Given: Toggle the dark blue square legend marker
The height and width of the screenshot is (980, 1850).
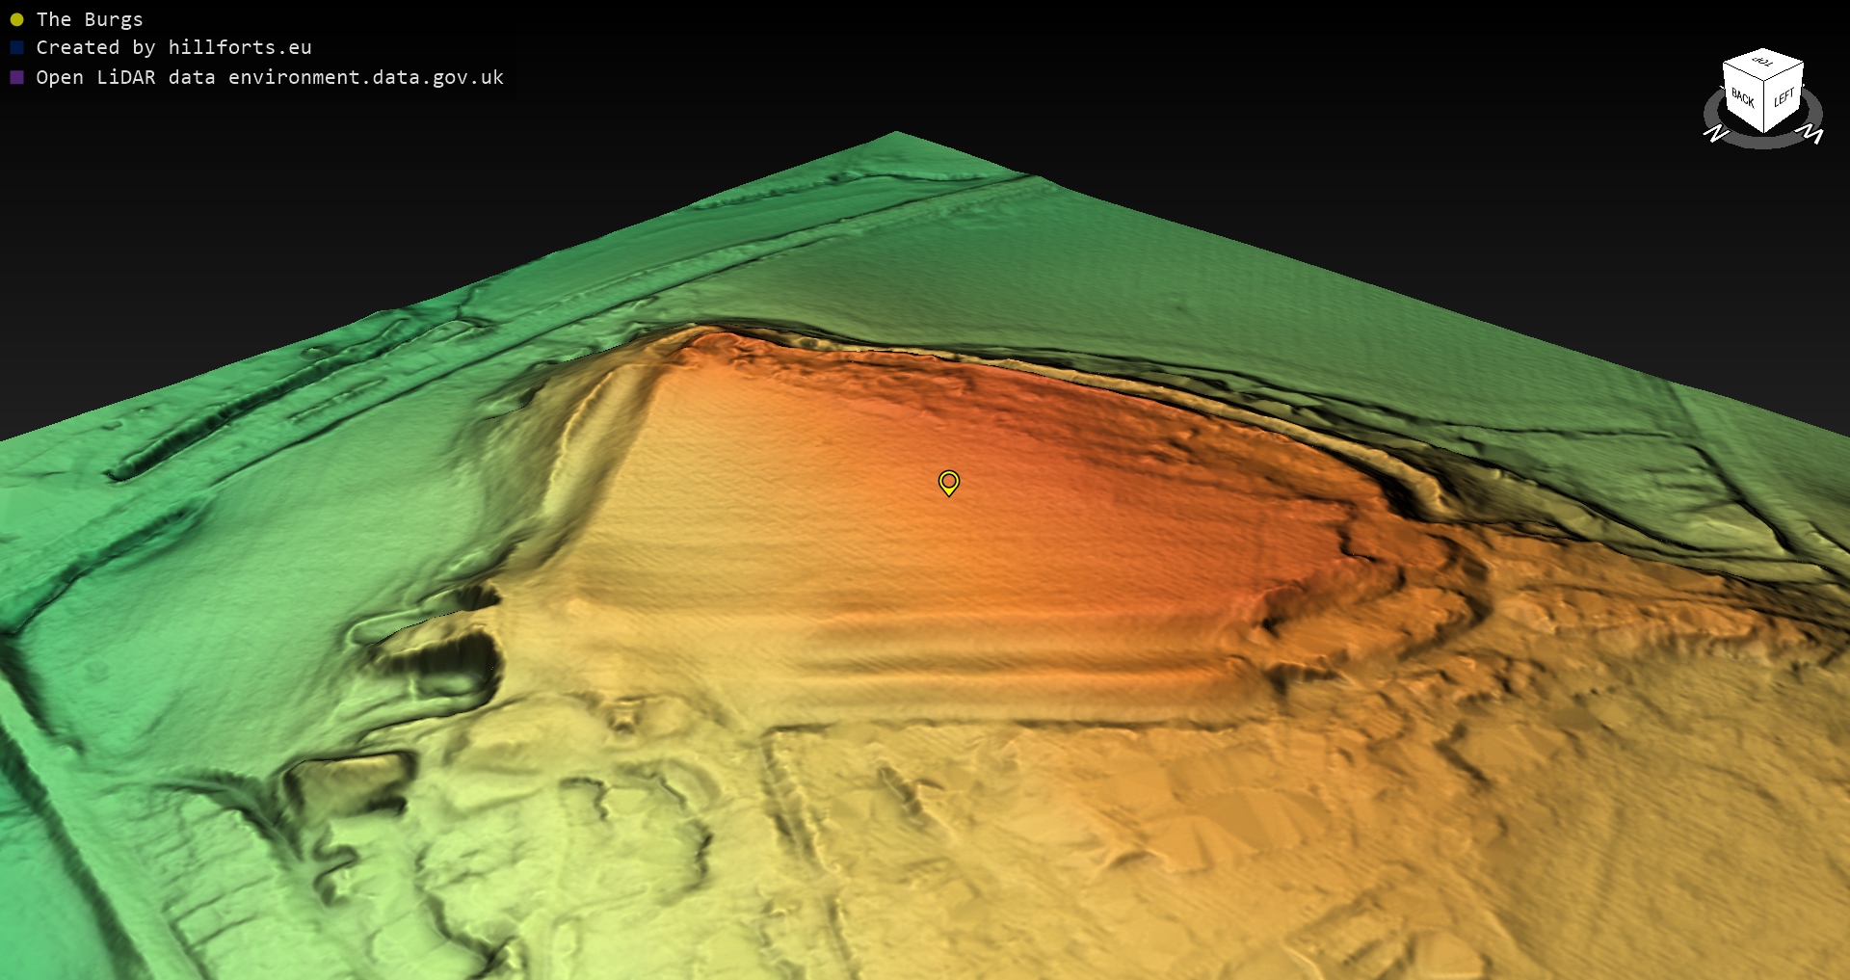Looking at the screenshot, I should (x=16, y=47).
